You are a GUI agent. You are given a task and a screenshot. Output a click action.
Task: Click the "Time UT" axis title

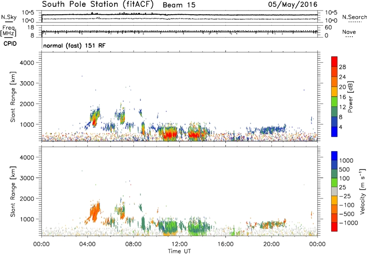[179, 251]
